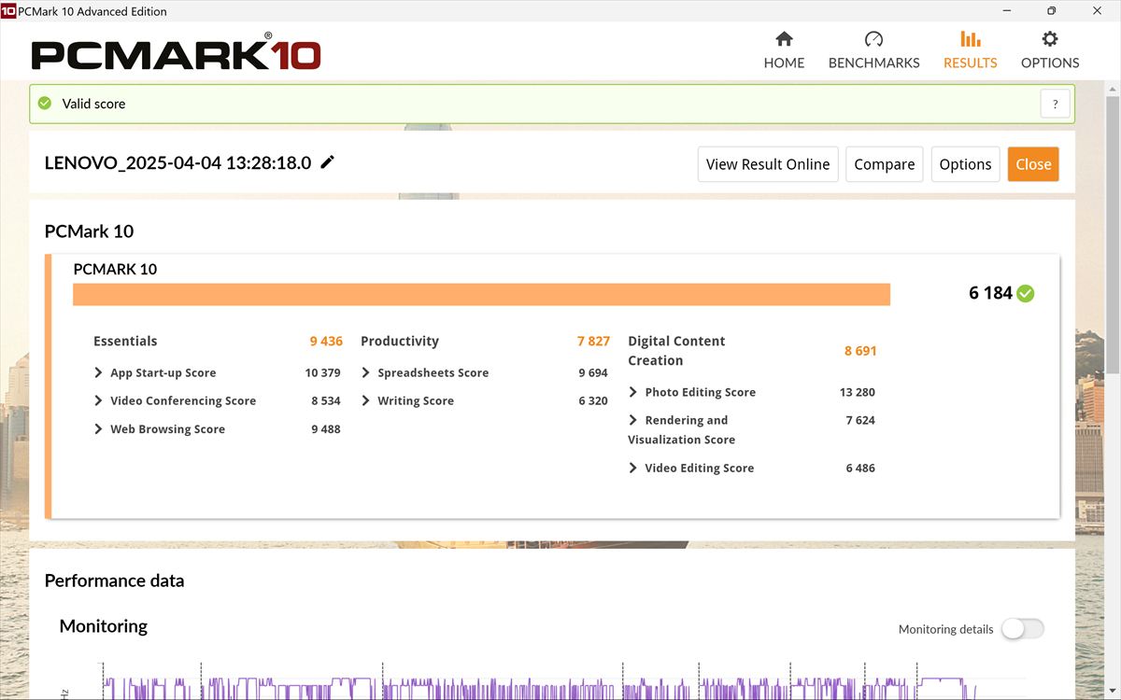
Task: Click the result name LENOVO_2025-04-04
Action: (177, 162)
